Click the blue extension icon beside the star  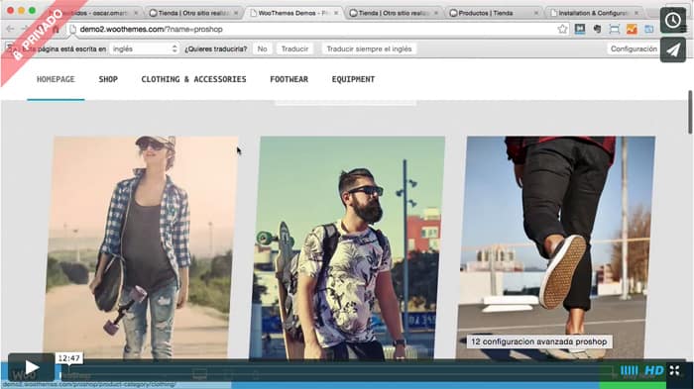tap(580, 29)
